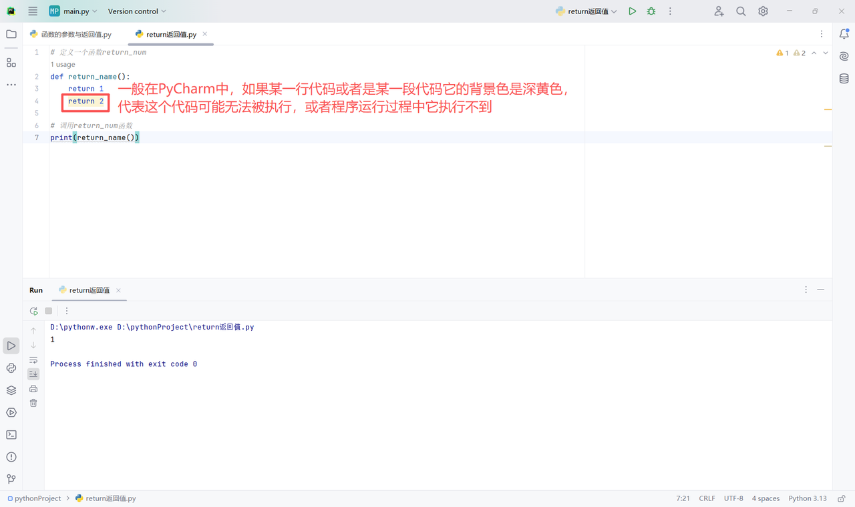Open the main.py project widget dropdown
The height and width of the screenshot is (507, 855).
point(73,11)
